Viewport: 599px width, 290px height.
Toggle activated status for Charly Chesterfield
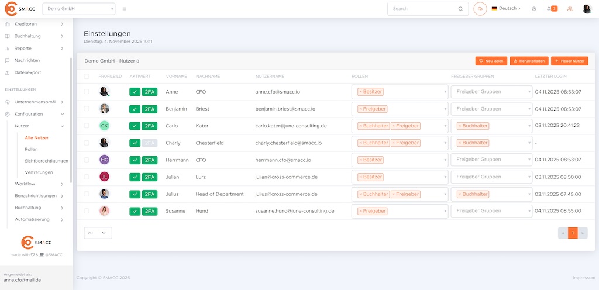[135, 143]
